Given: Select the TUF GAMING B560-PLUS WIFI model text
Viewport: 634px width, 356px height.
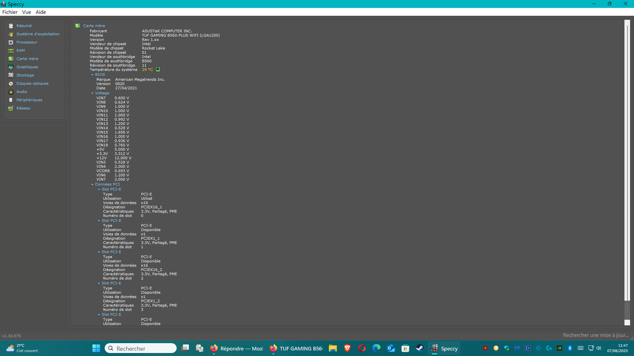Looking at the screenshot, I should coord(181,35).
